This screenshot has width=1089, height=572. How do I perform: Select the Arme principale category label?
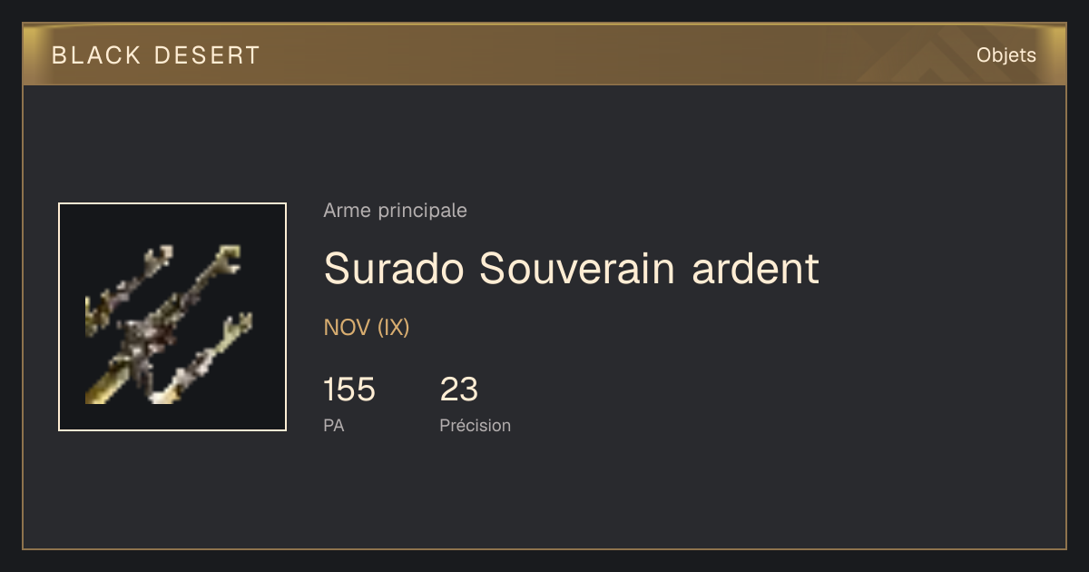[x=395, y=211]
